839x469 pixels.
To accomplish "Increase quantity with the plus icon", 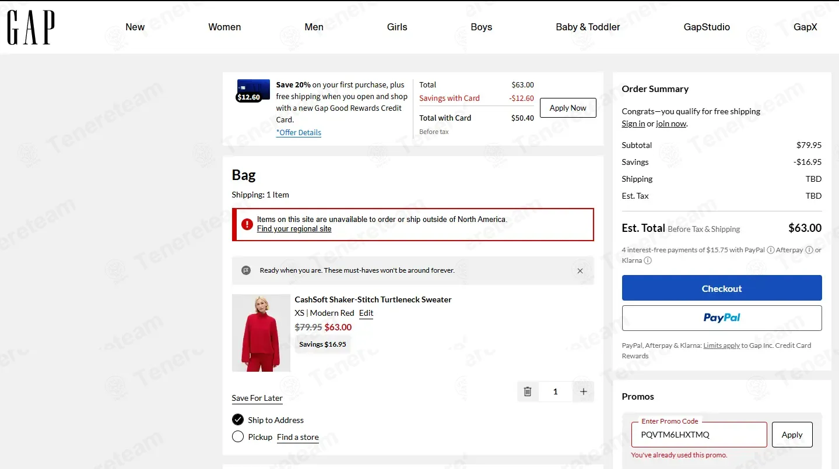I will point(584,392).
